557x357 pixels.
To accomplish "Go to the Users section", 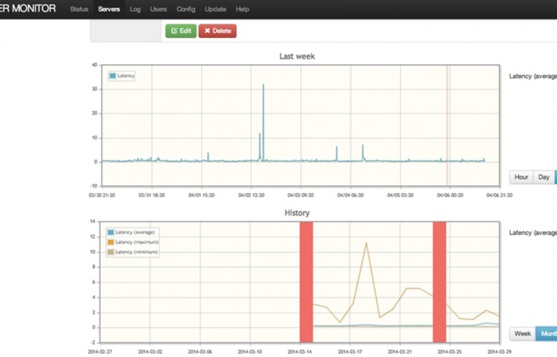I will pyautogui.click(x=158, y=9).
